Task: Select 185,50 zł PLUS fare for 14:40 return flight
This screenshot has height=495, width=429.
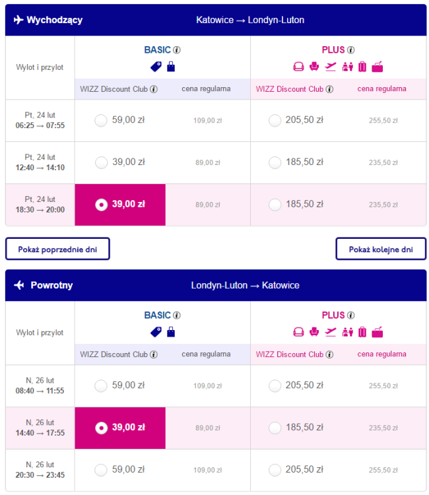Action: pos(275,428)
